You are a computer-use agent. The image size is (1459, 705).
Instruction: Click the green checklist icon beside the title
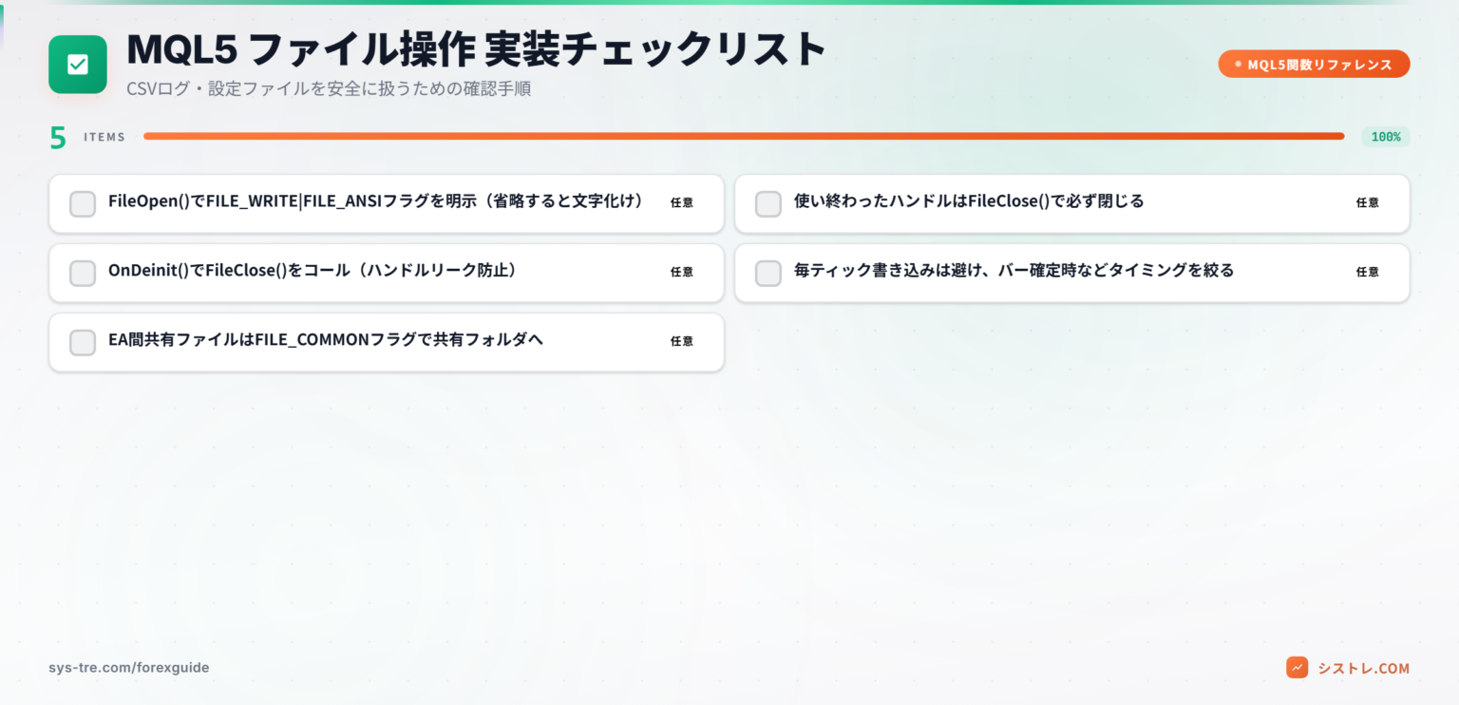pos(78,65)
